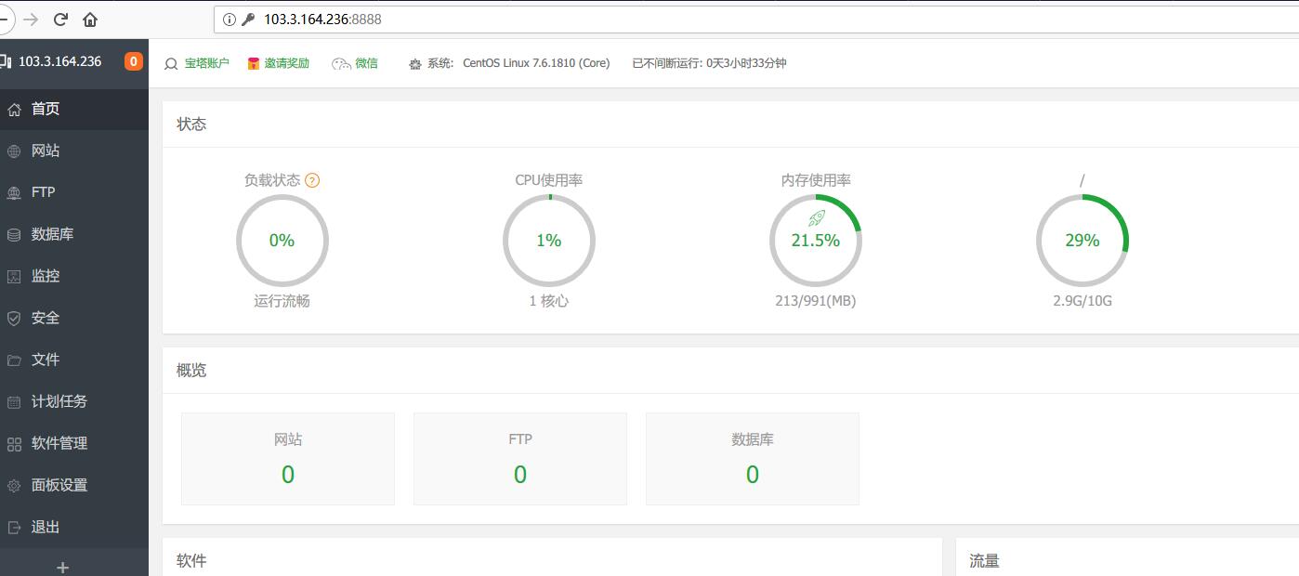This screenshot has width=1299, height=576.
Task: Click the plus icon at sidebar bottom
Action: [62, 567]
